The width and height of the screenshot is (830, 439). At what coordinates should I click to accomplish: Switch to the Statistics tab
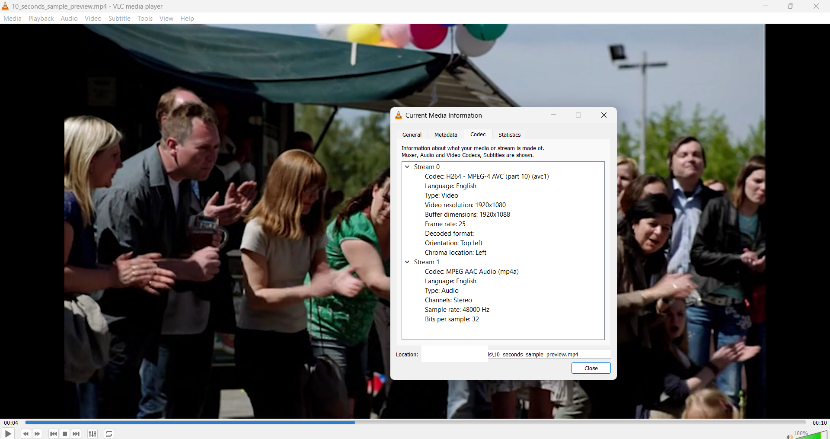click(509, 135)
